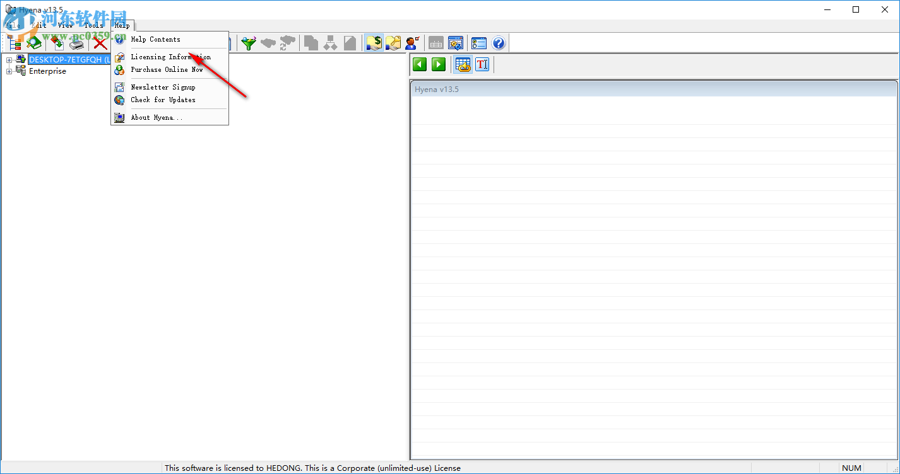Image resolution: width=900 pixels, height=474 pixels.
Task: Click the folder with key icon
Action: [x=393, y=43]
